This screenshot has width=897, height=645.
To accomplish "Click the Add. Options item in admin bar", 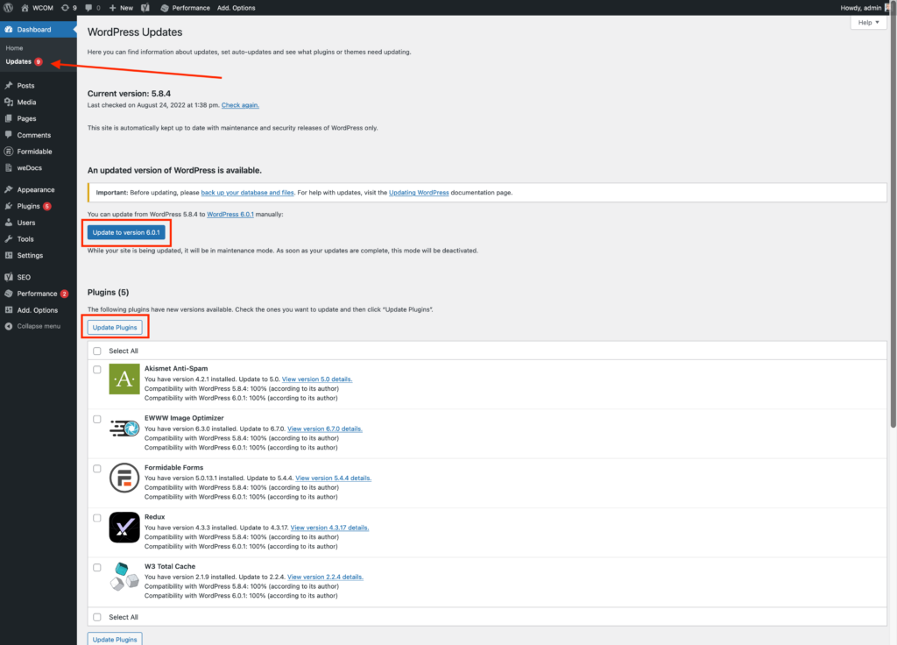I will 237,7.
